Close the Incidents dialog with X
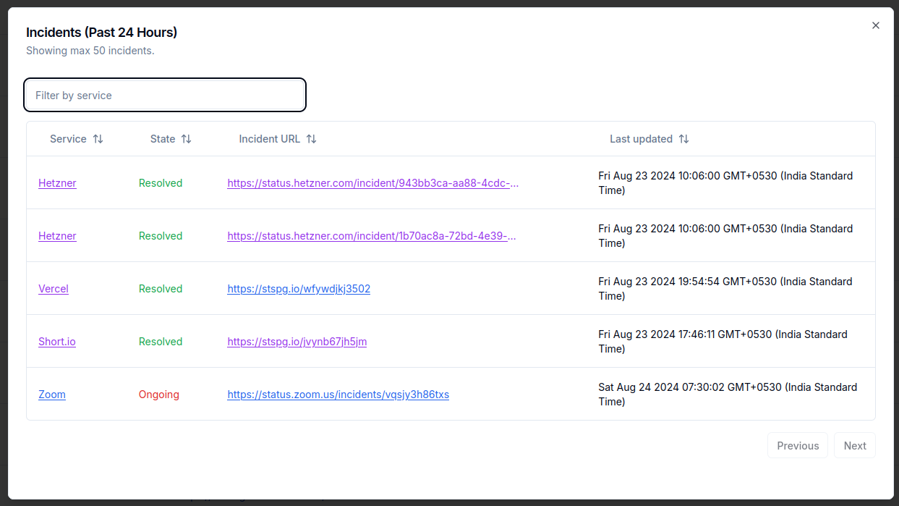The height and width of the screenshot is (506, 899). [876, 25]
